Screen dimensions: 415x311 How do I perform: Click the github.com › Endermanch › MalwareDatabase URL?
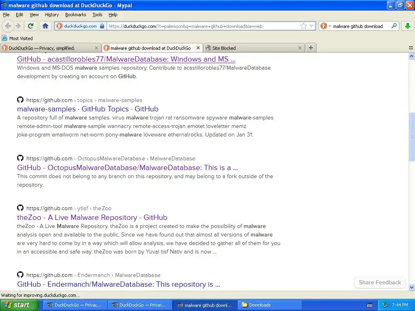tap(93, 275)
